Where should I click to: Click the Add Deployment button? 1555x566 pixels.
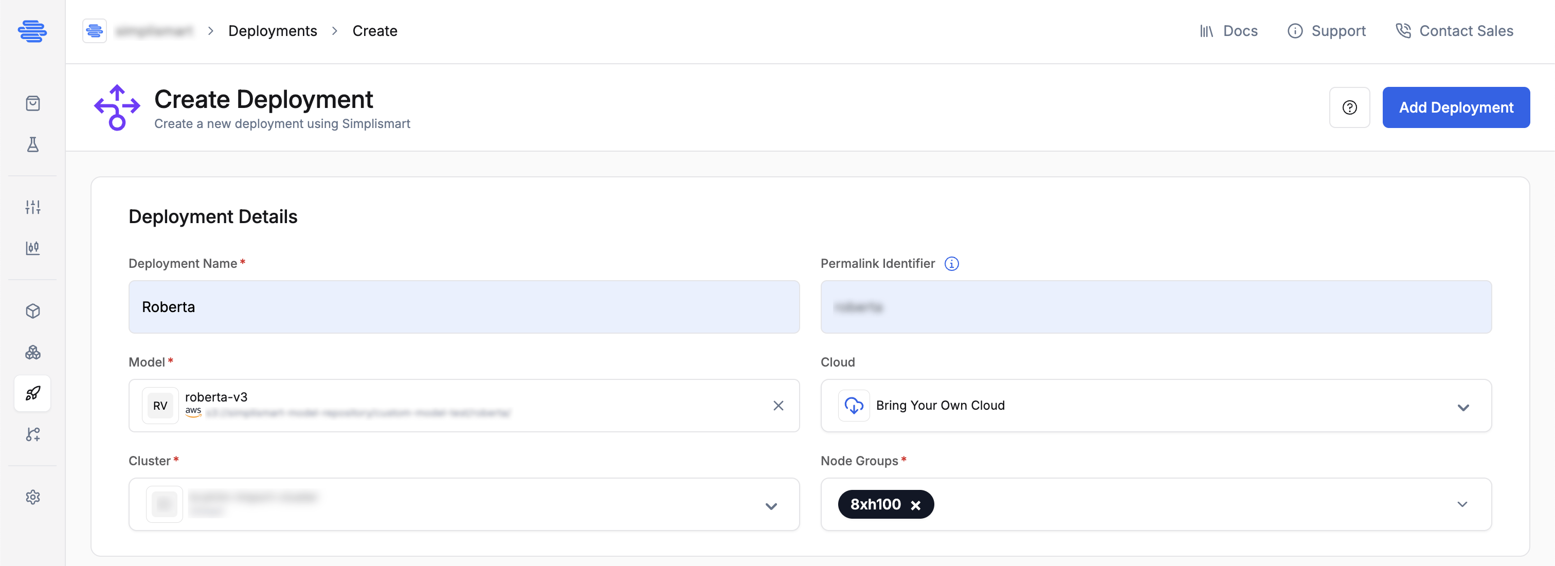point(1455,107)
